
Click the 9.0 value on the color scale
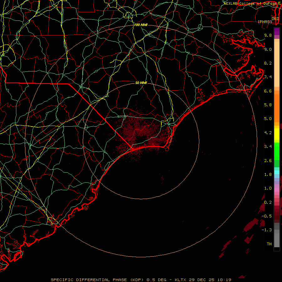click(x=268, y=49)
